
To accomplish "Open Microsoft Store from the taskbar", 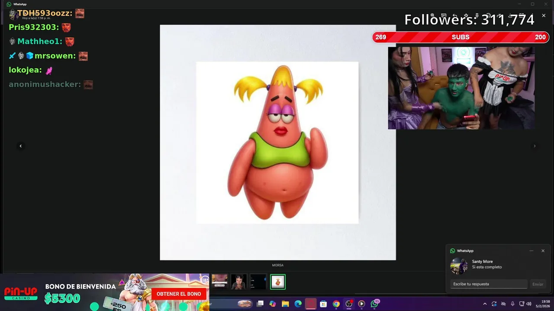I will tap(323, 304).
